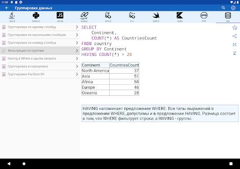The image size is (240, 169).
Task: Click the 'HAVING COUNT(*) > 20' code line
Action: pyautogui.click(x=106, y=54)
